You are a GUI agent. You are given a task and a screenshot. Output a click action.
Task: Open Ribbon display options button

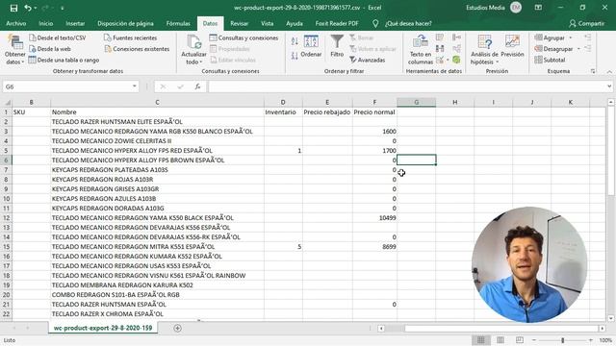pyautogui.click(x=538, y=8)
